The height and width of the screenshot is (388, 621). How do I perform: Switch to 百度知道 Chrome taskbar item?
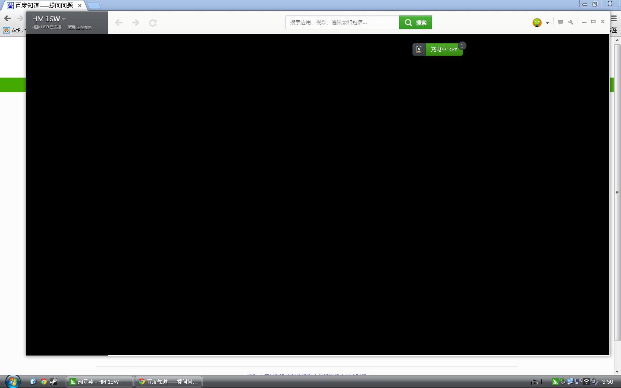[169, 382]
